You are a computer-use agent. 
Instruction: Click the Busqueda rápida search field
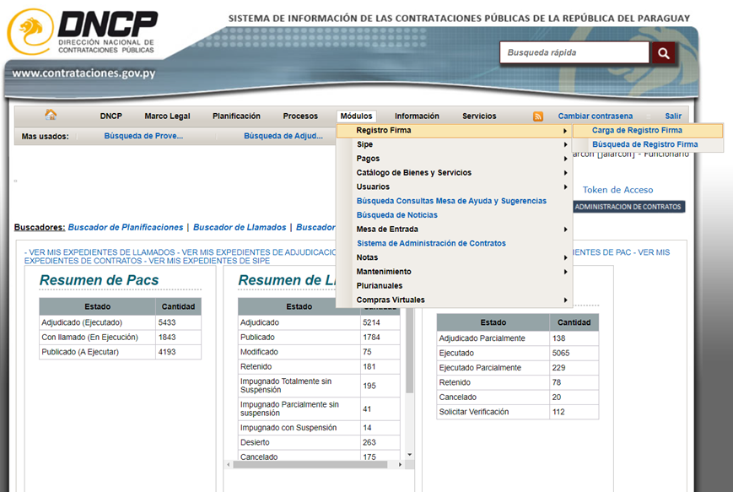tap(574, 53)
